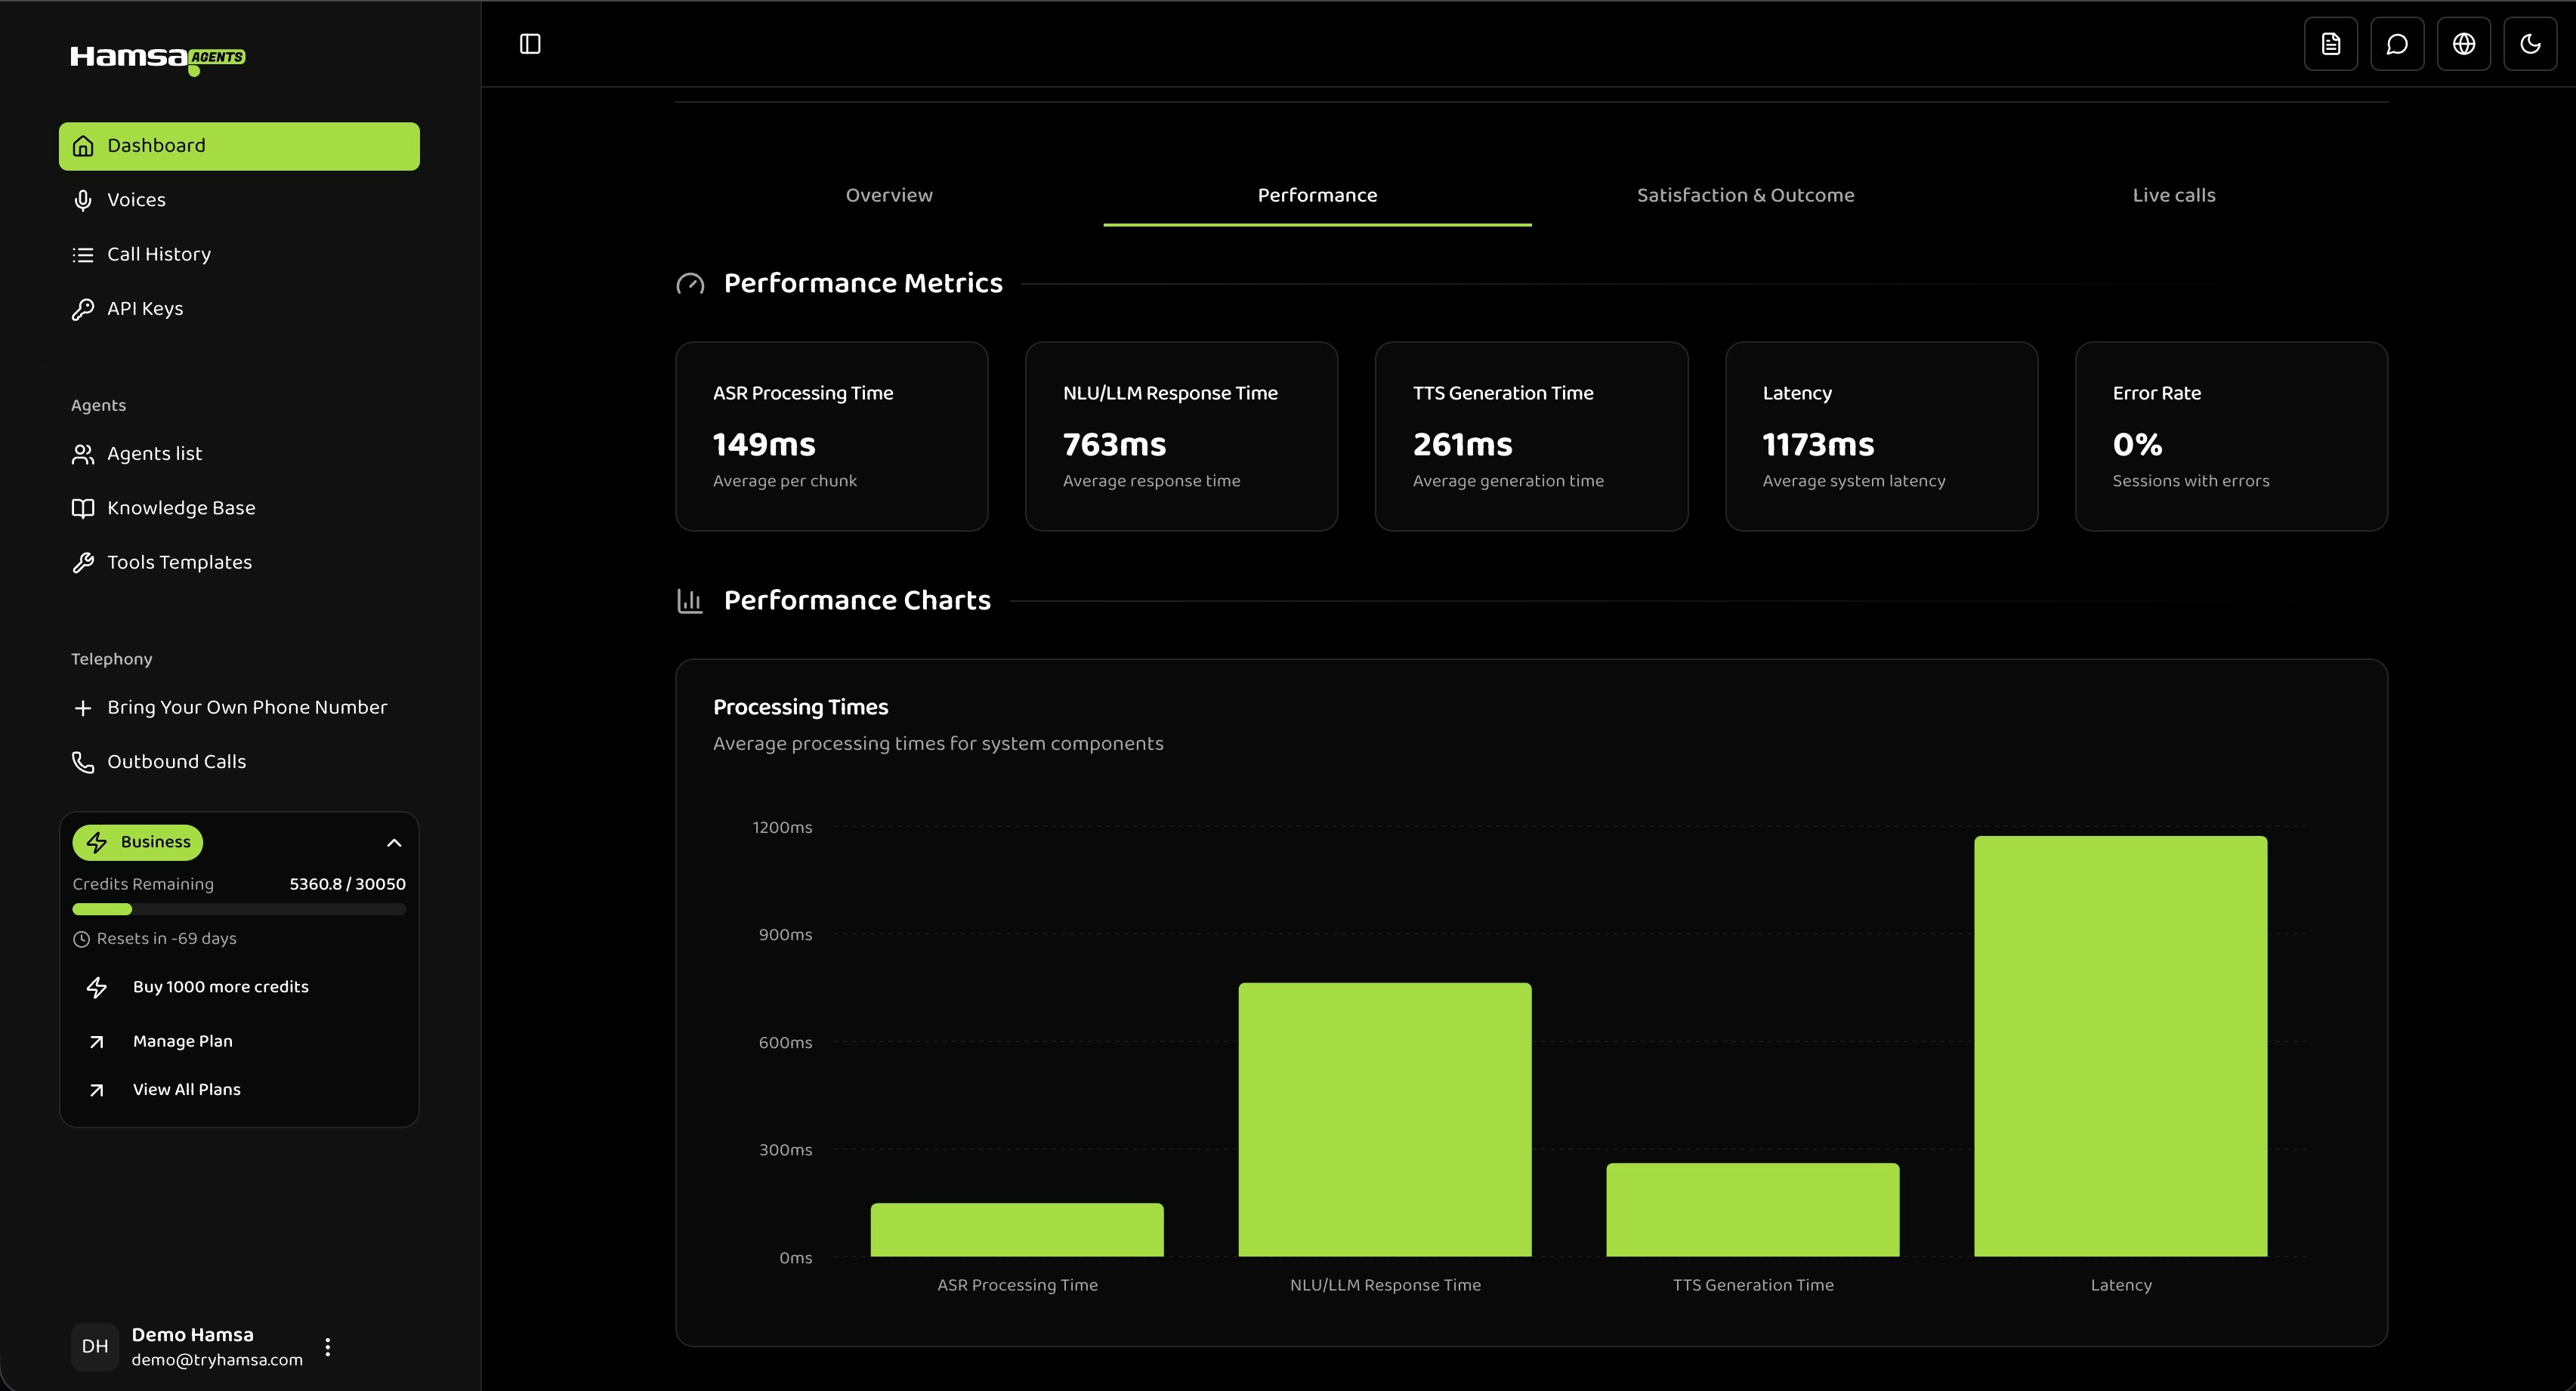
Task: Open the language globe selector
Action: click(2464, 43)
